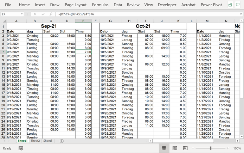Click Timer value 9.50 in October

point(178,44)
